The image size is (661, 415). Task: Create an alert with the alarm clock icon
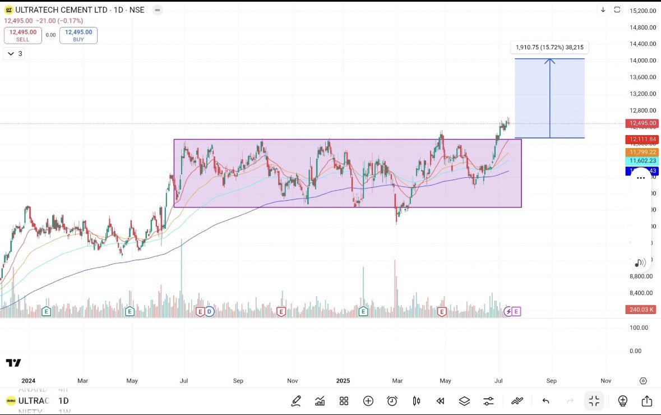tap(392, 400)
